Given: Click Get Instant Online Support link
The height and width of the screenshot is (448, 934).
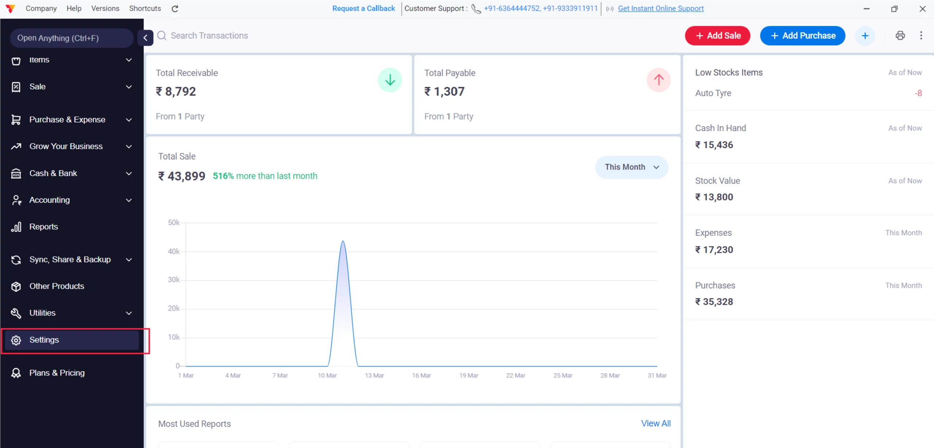Looking at the screenshot, I should pos(660,8).
